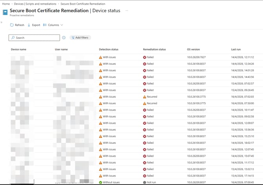Click the green Without issues check icon

coord(100,182)
